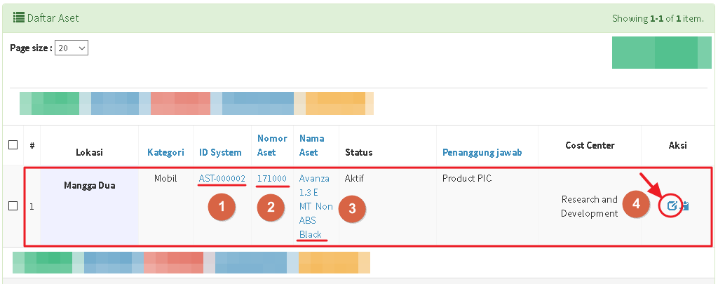The width and height of the screenshot is (718, 284).
Task: Sort by Penanggung jawab column header
Action: [482, 152]
